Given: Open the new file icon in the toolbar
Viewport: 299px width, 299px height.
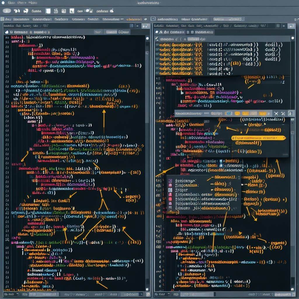Looking at the screenshot, I should pyautogui.click(x=47, y=11).
